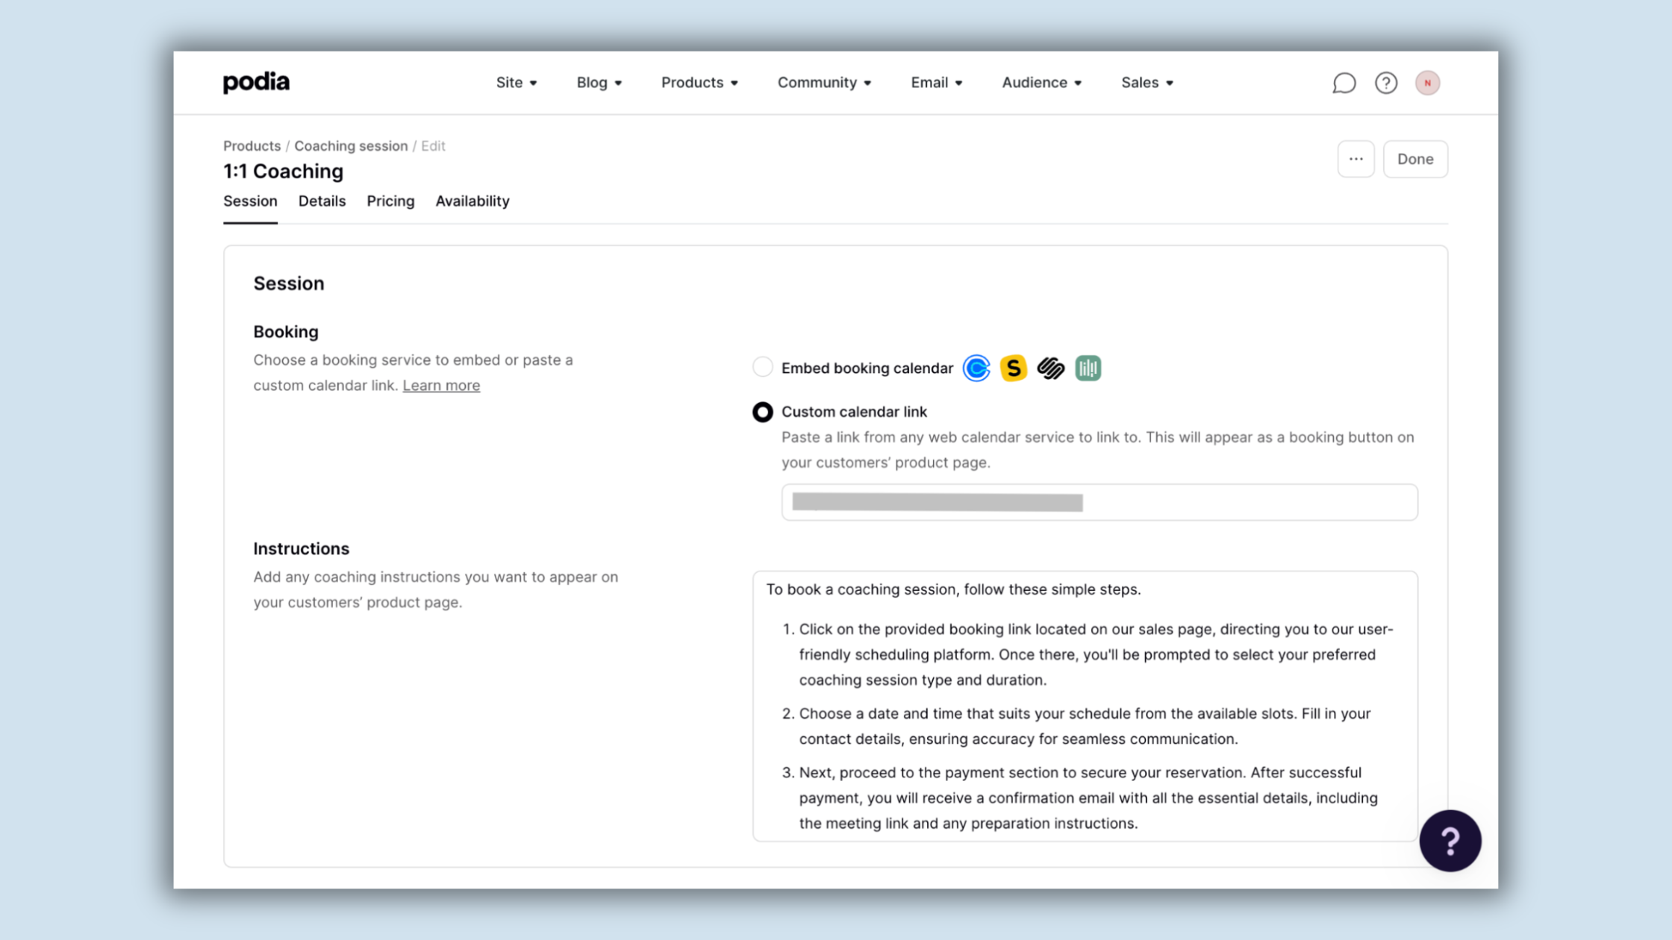This screenshot has height=940, width=1672.
Task: Click the three-dot more options button
Action: pyautogui.click(x=1356, y=159)
